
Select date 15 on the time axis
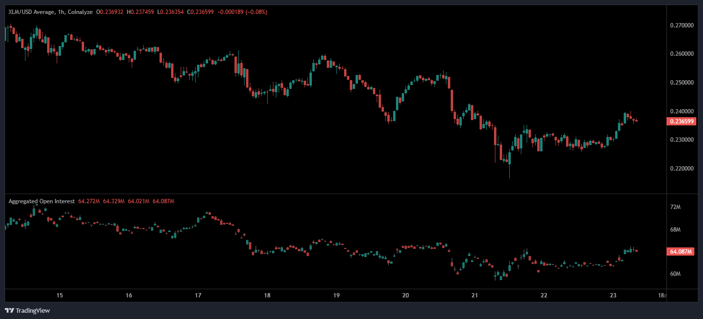pyautogui.click(x=60, y=295)
